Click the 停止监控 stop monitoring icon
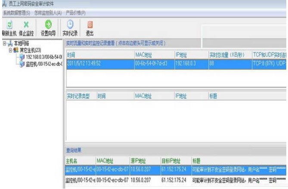This screenshot has height=189, width=288. tap(26, 25)
